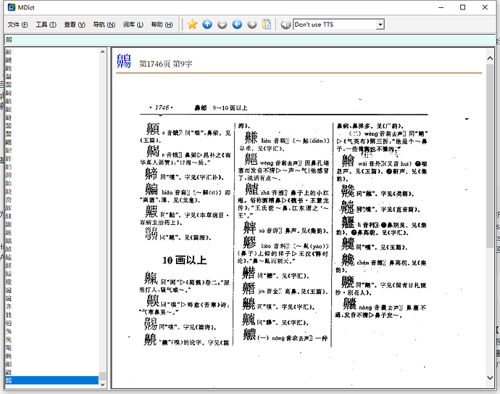This screenshot has width=500, height=394.
Task: Open the 文件 (F) menu
Action: [x=17, y=25]
